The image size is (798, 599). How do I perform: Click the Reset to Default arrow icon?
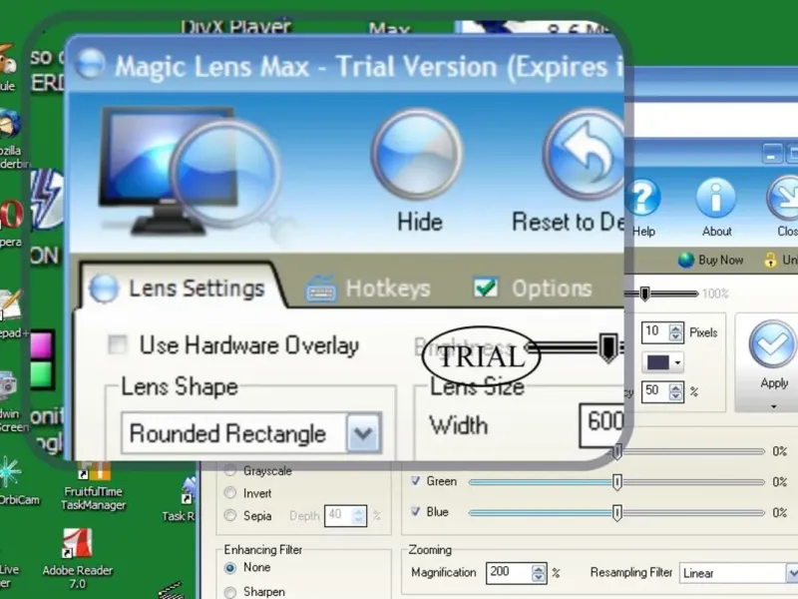(585, 154)
